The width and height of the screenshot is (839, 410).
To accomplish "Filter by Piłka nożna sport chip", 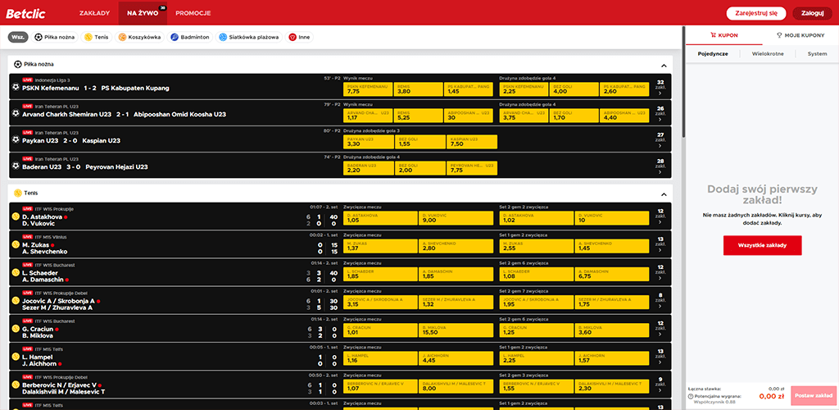I will 56,38.
